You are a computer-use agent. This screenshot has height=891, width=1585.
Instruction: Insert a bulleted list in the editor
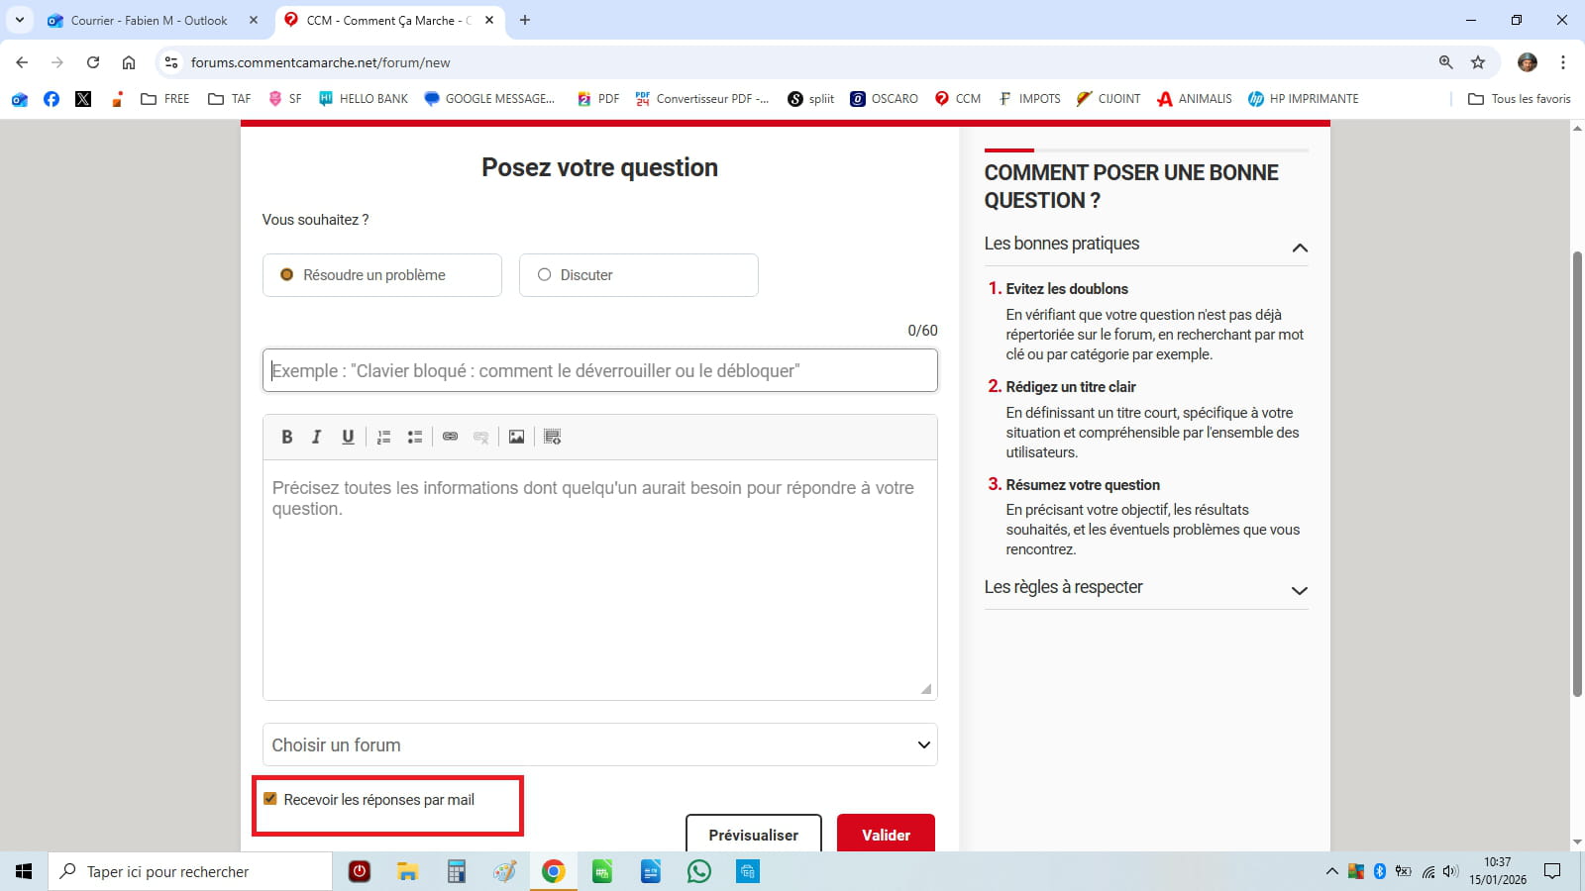(415, 437)
